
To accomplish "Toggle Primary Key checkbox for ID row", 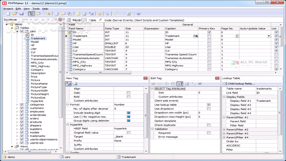I will (x=209, y=32).
